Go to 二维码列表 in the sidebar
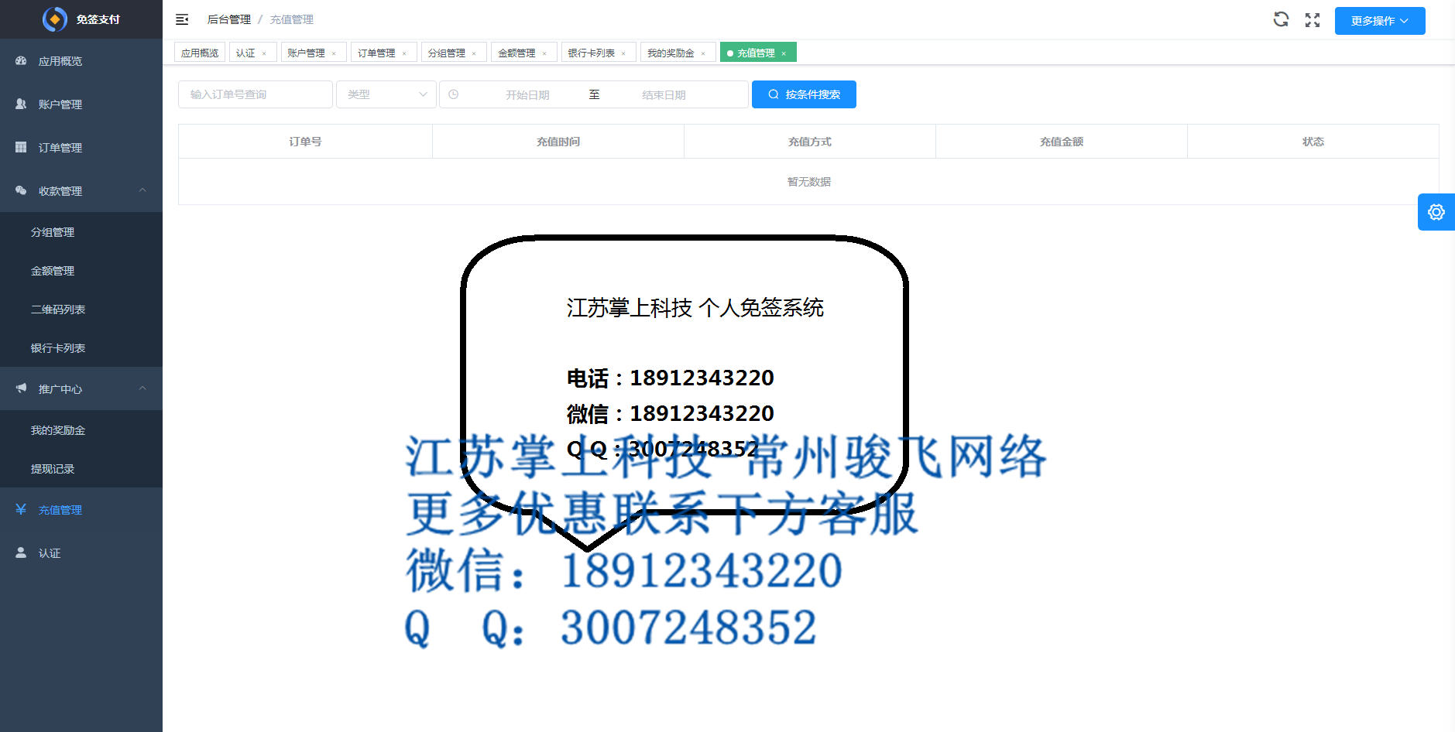 point(81,309)
